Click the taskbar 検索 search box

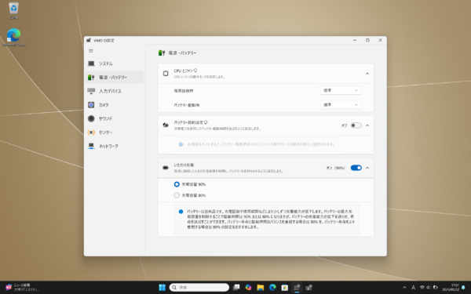[x=199, y=288]
